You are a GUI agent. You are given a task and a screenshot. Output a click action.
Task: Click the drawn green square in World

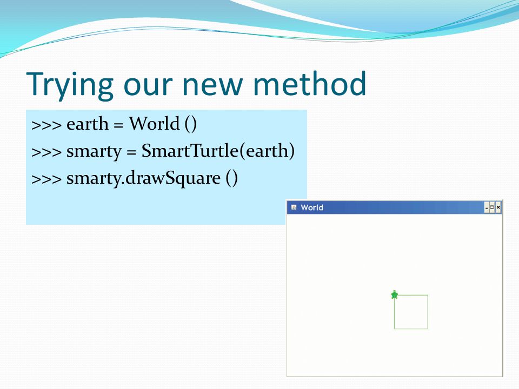[411, 312]
